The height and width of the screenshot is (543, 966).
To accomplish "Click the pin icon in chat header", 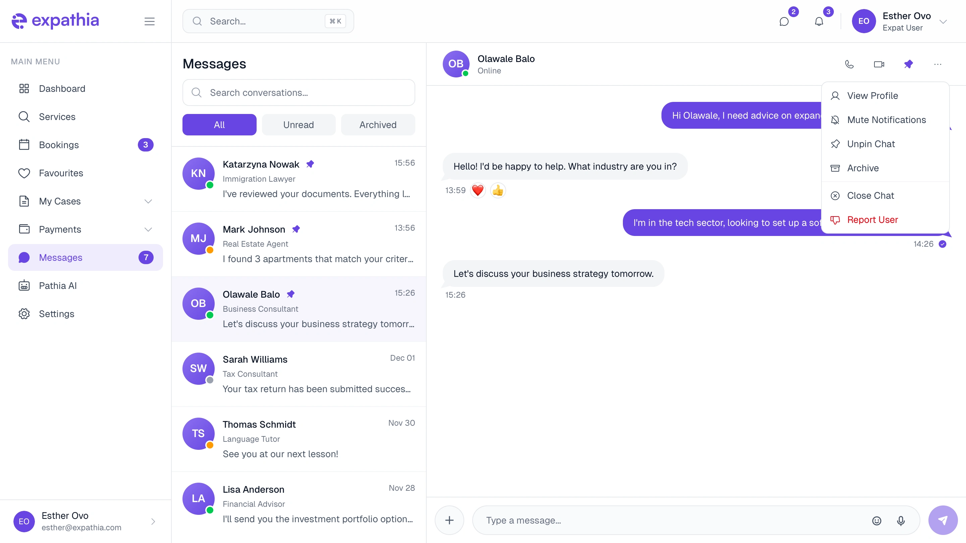I will click(x=908, y=64).
